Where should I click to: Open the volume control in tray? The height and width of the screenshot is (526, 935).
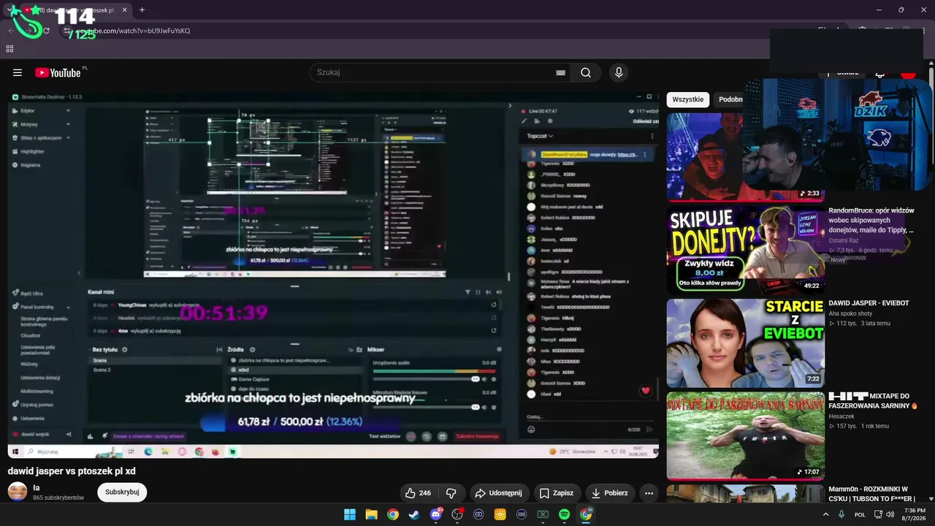click(890, 514)
